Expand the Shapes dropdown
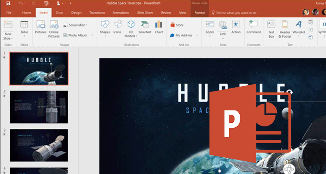Image resolution: width=326 pixels, height=174 pixels. (x=105, y=36)
